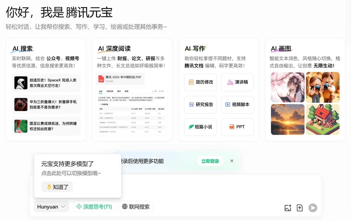Select the 总结 tab in deep reading preview
The width and height of the screenshot is (351, 221).
pyautogui.click(x=101, y=91)
